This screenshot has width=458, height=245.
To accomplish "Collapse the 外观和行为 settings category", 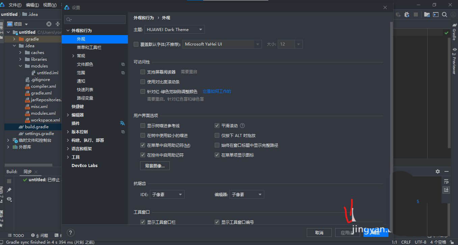I will (x=68, y=30).
